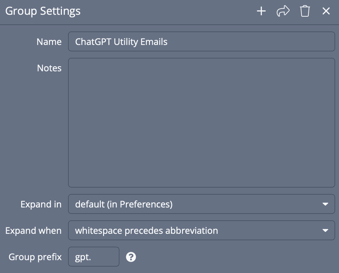339x273 pixels.
Task: Open the Expand in dropdown
Action: tap(202, 204)
